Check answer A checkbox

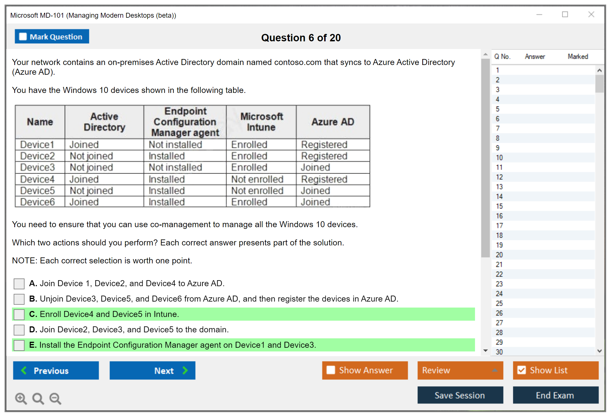coord(19,284)
